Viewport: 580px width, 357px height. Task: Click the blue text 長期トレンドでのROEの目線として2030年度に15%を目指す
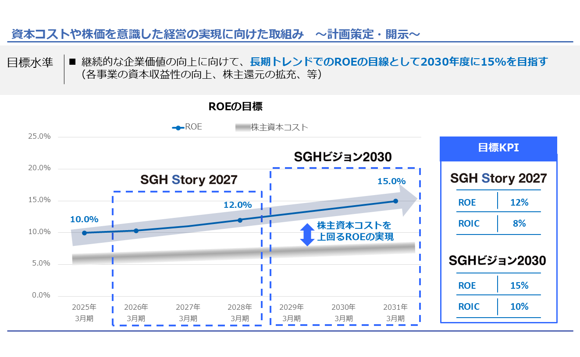click(x=399, y=62)
